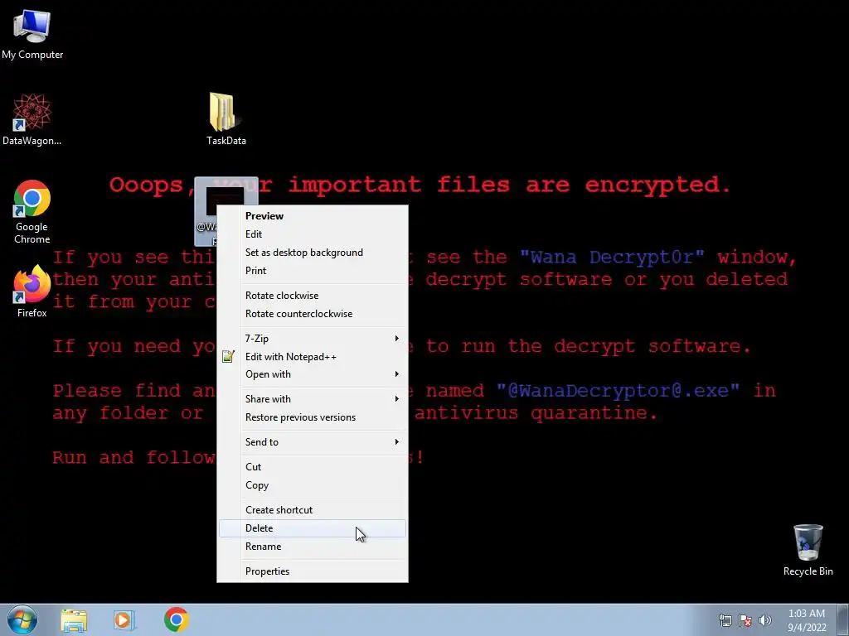The width and height of the screenshot is (849, 636).
Task: Select Set as desktop background
Action: coord(313,253)
